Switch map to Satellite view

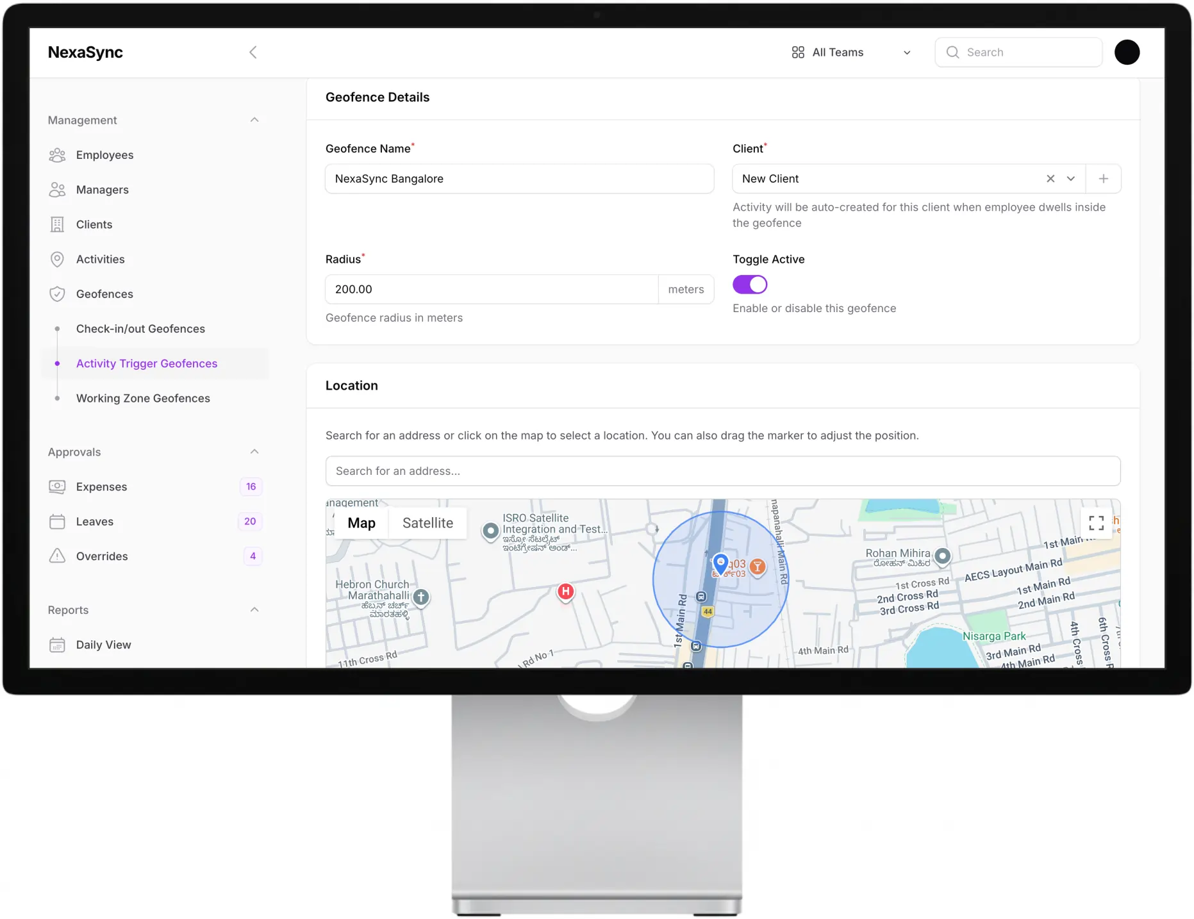tap(427, 523)
